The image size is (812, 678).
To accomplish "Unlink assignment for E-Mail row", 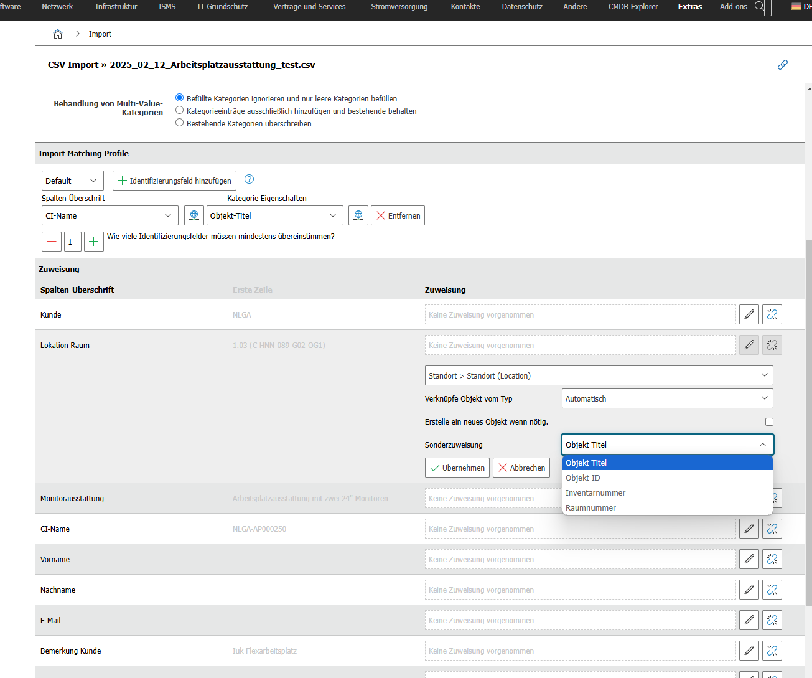I will point(772,620).
